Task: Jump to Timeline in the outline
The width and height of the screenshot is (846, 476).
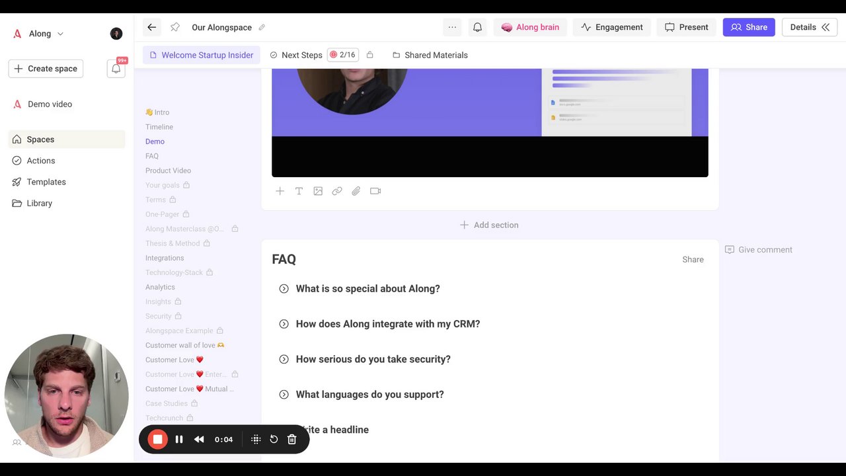Action: (x=159, y=127)
